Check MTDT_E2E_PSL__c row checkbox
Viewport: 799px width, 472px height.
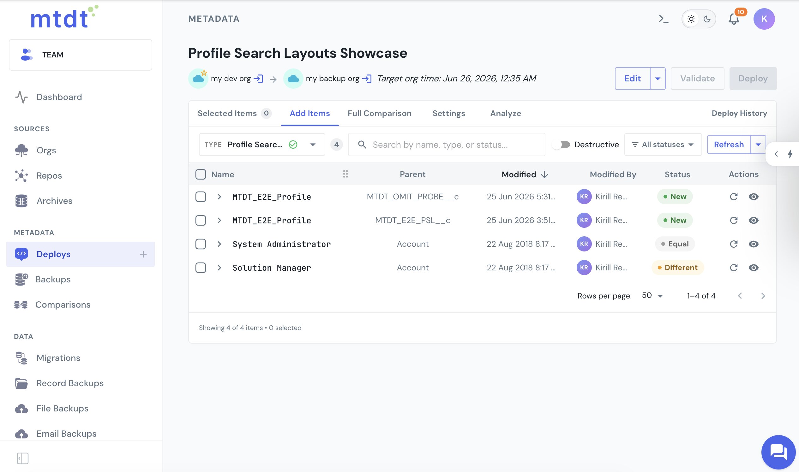tap(201, 221)
